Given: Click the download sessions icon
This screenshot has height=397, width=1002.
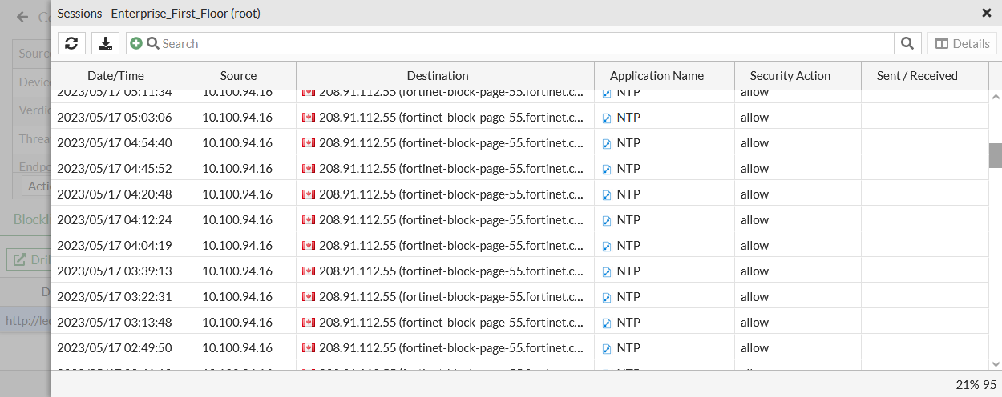Looking at the screenshot, I should (105, 43).
